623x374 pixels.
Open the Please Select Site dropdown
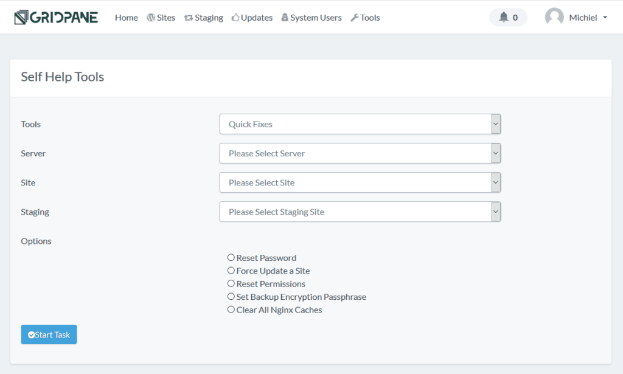tap(360, 182)
